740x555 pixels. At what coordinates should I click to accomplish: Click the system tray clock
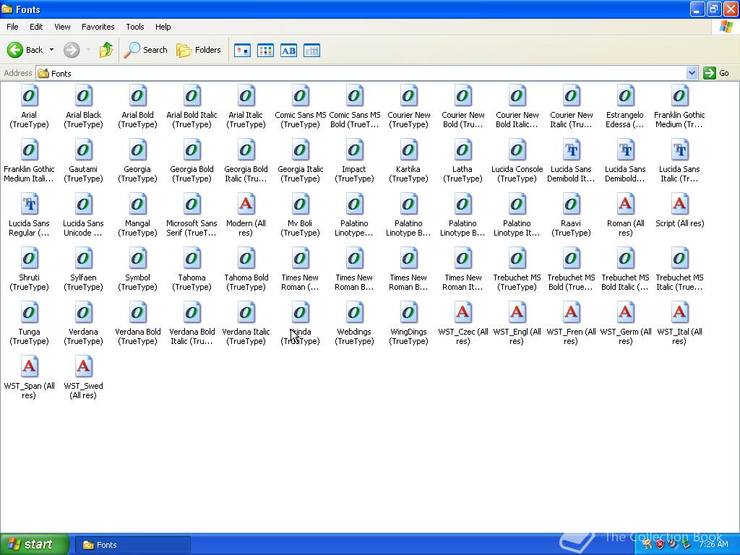point(713,544)
